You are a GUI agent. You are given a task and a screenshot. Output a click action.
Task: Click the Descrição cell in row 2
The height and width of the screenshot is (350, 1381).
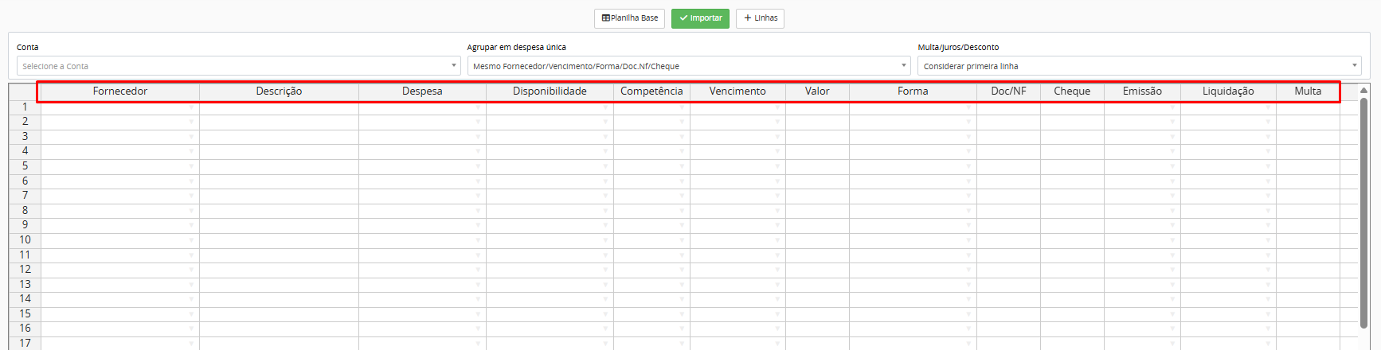(279, 122)
